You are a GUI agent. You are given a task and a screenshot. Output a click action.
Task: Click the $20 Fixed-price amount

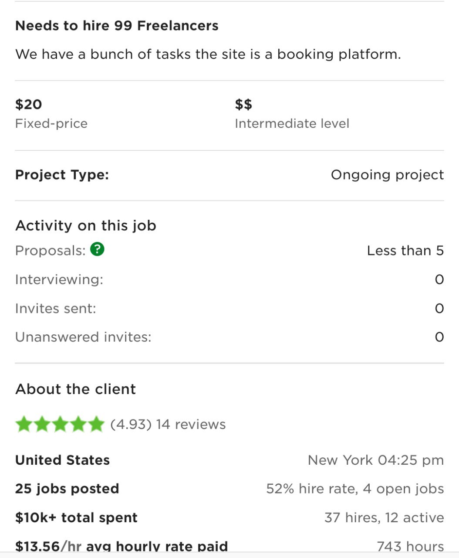[29, 104]
